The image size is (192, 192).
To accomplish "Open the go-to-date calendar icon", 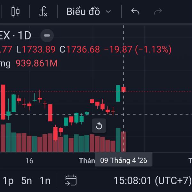I will pos(71,180).
